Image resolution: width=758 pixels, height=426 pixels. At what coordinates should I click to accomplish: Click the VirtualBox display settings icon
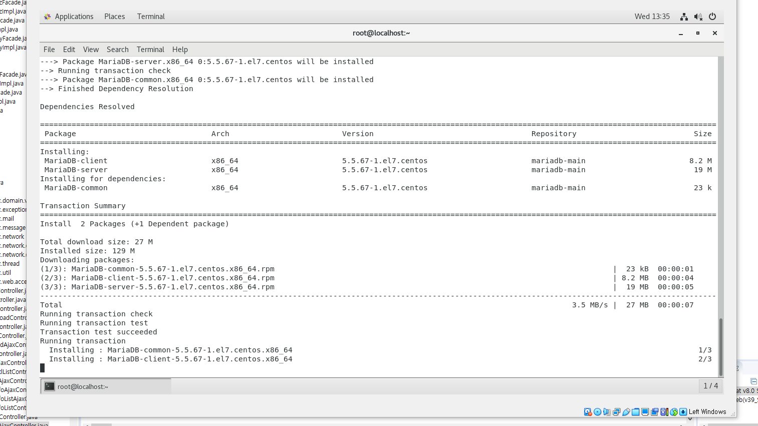[x=645, y=412]
